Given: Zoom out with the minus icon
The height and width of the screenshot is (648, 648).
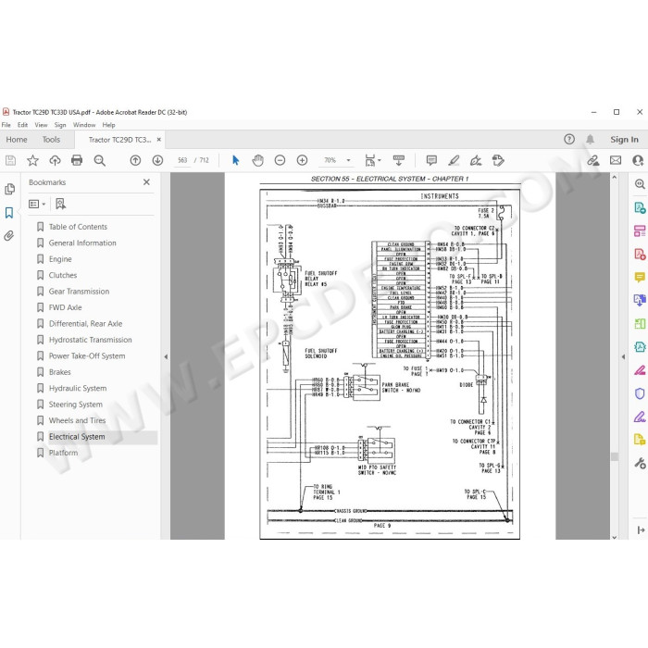Looking at the screenshot, I should tap(280, 160).
